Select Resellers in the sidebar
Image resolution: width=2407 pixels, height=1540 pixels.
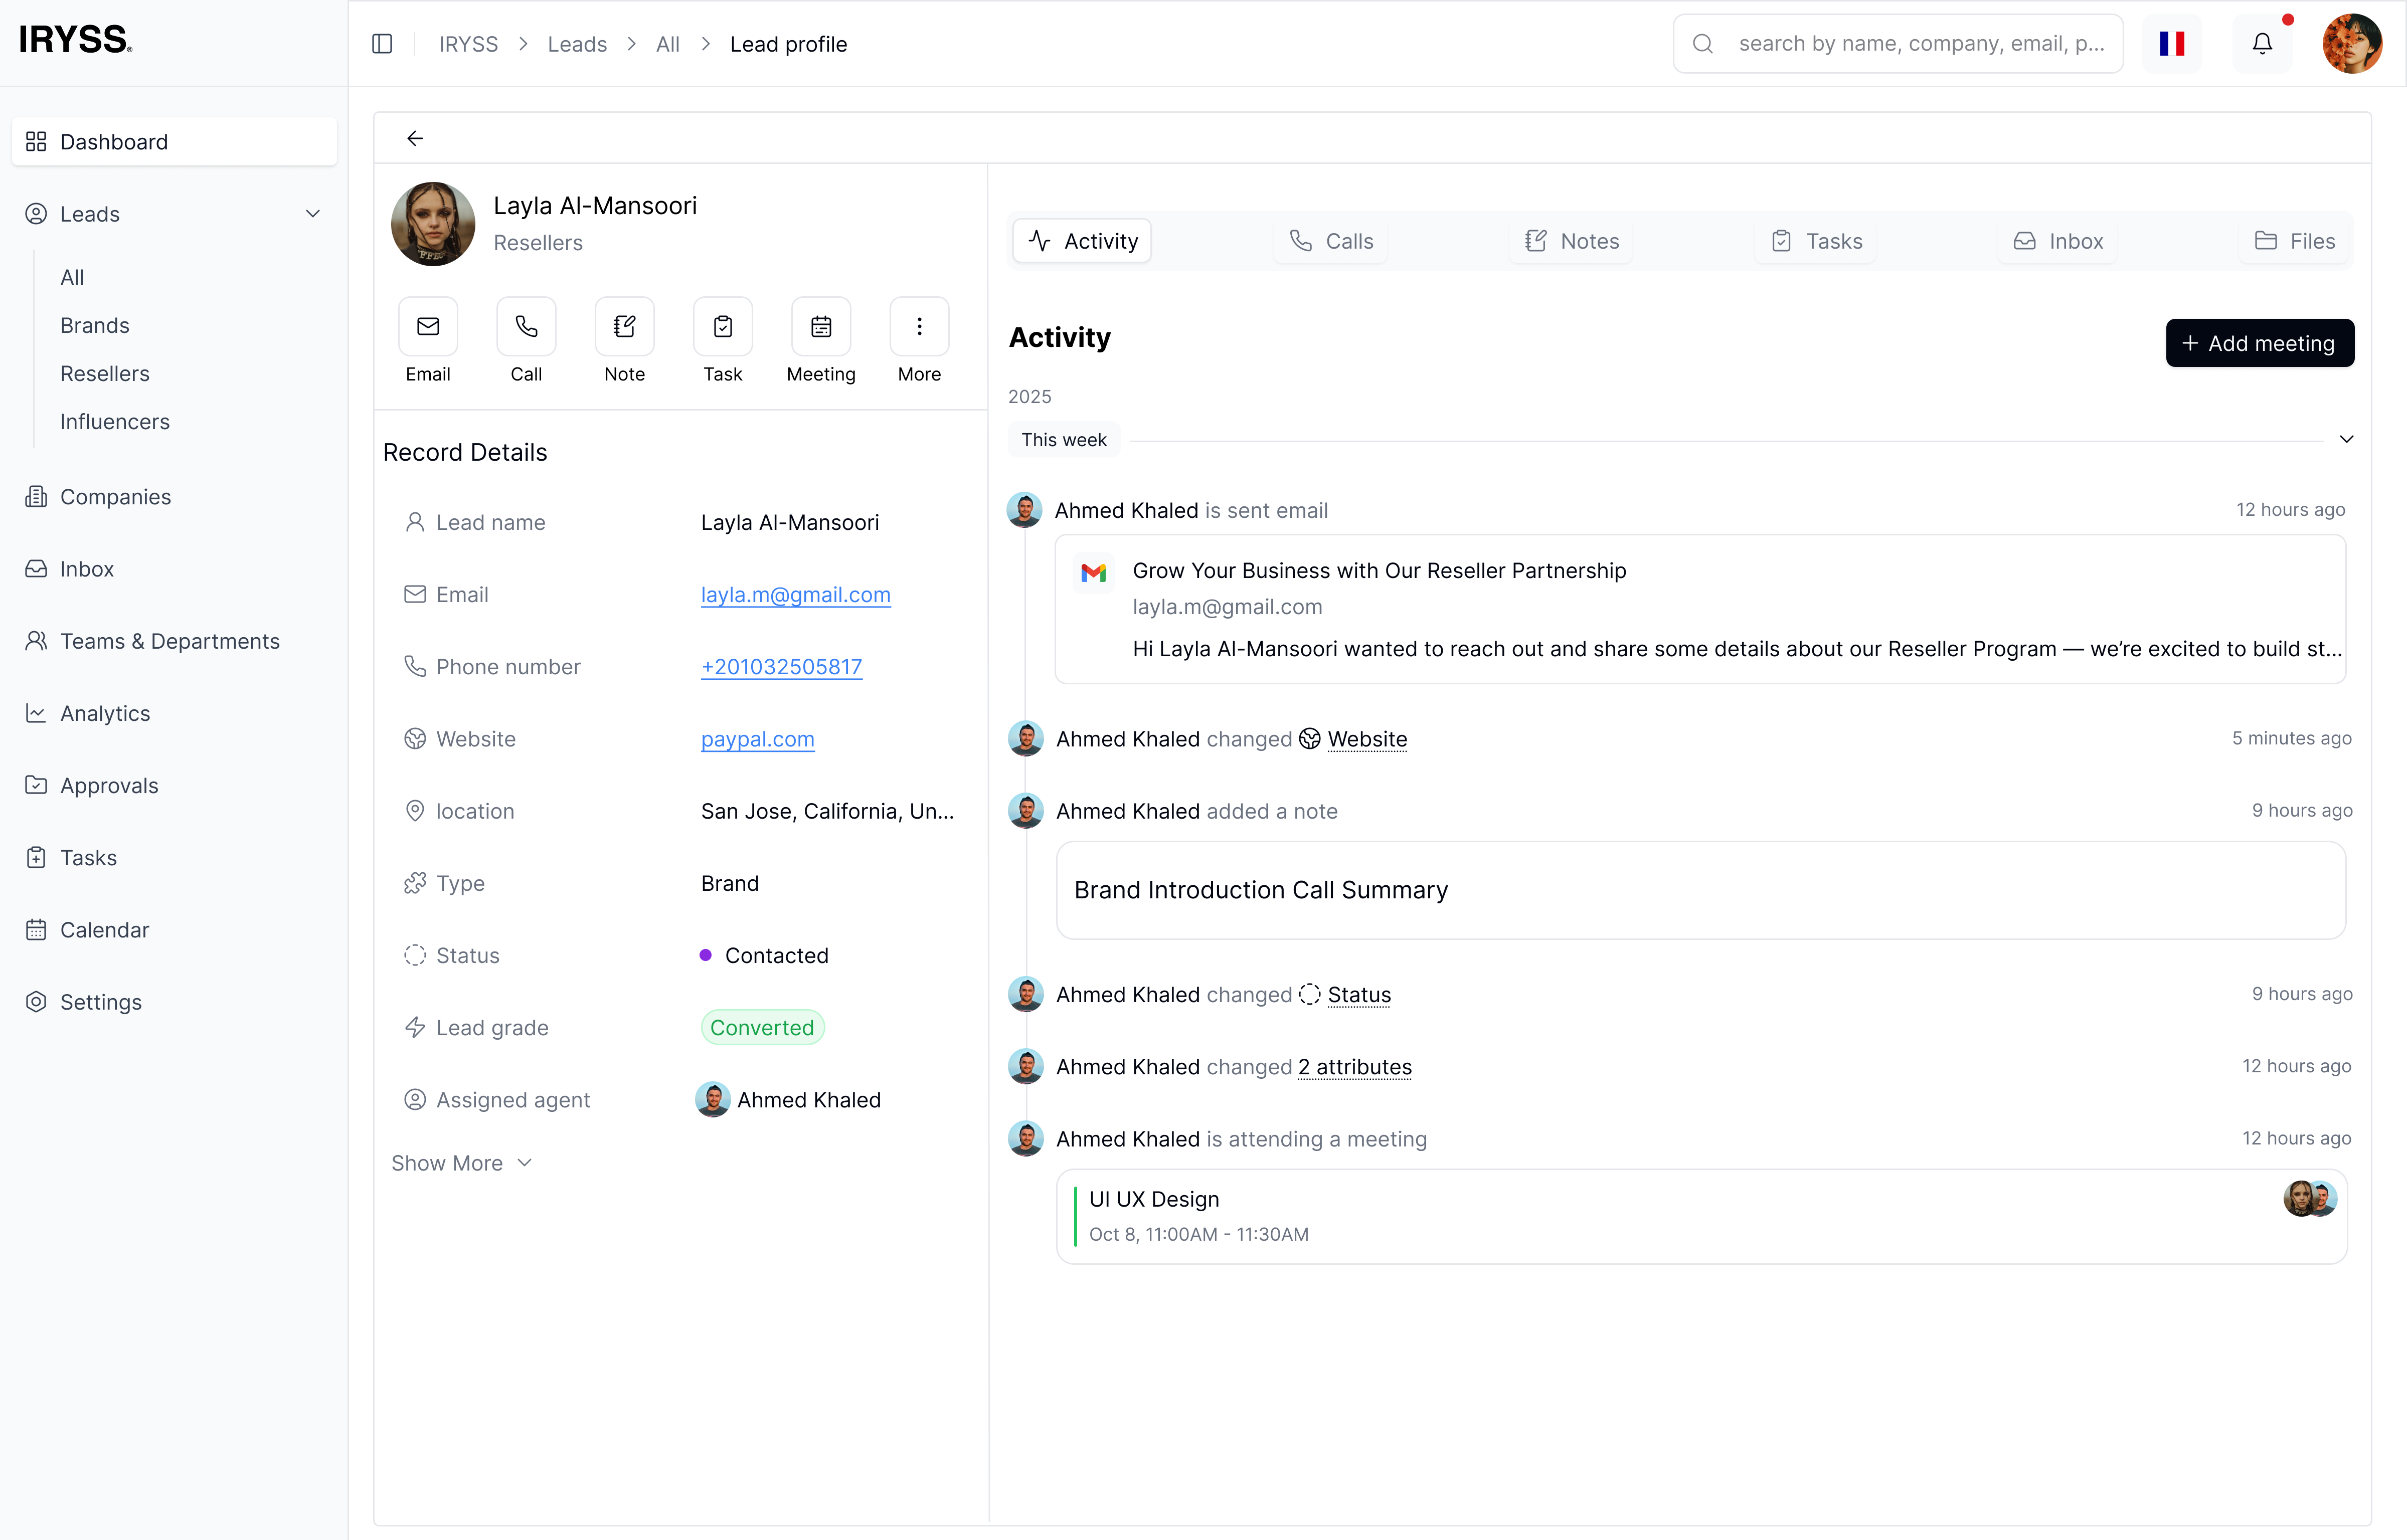tap(105, 374)
